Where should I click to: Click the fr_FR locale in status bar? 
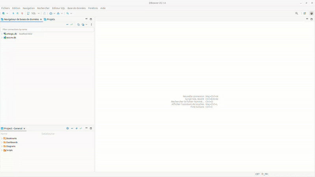click(x=265, y=174)
